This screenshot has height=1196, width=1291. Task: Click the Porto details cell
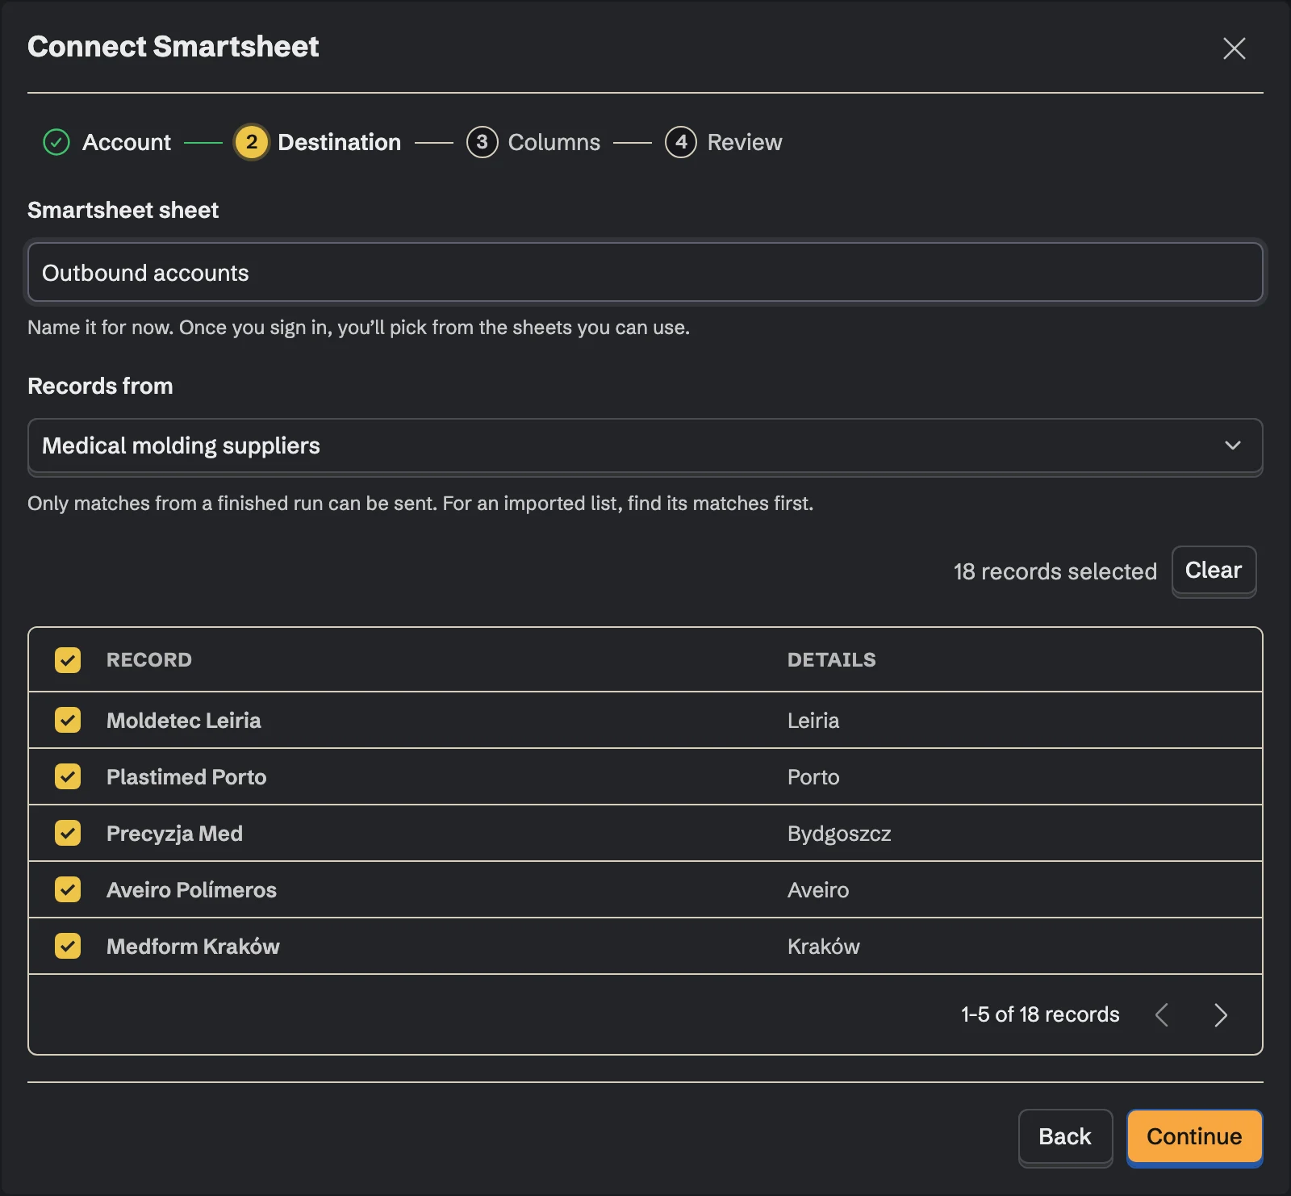tap(813, 776)
